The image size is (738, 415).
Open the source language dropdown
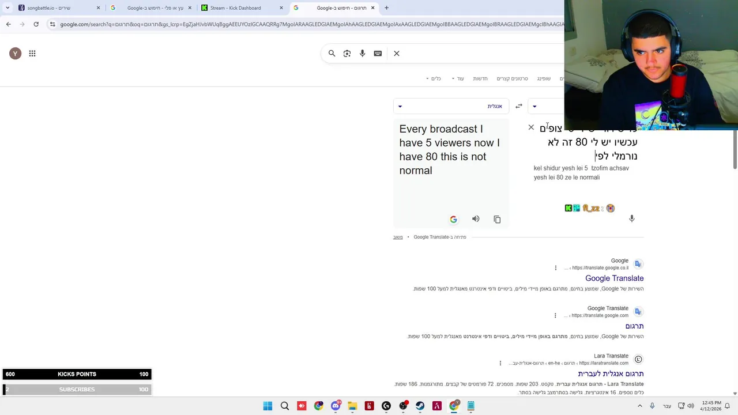[x=546, y=106]
